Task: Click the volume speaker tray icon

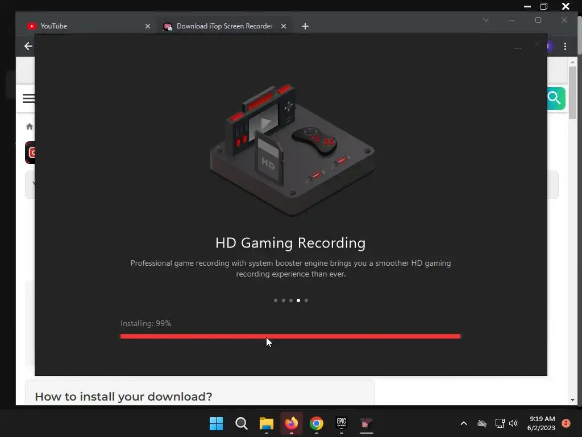Action: coord(513,423)
